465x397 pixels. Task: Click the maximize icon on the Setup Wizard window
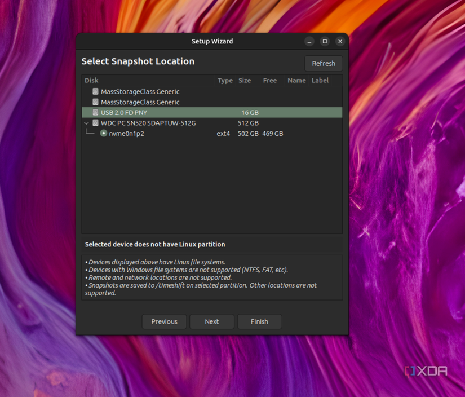(x=324, y=41)
